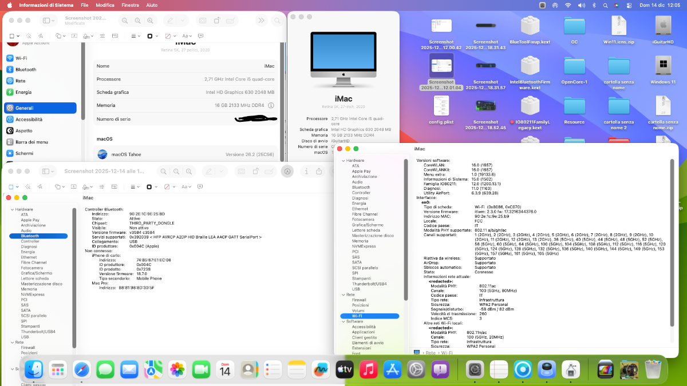Open Shapes dropdown in upper Preview markup toolbar
This screenshot has width=687, height=386.
coord(60,35)
